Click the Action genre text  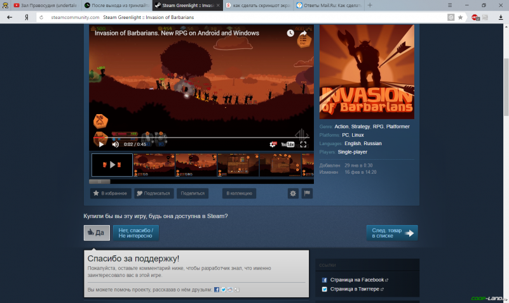[341, 127]
